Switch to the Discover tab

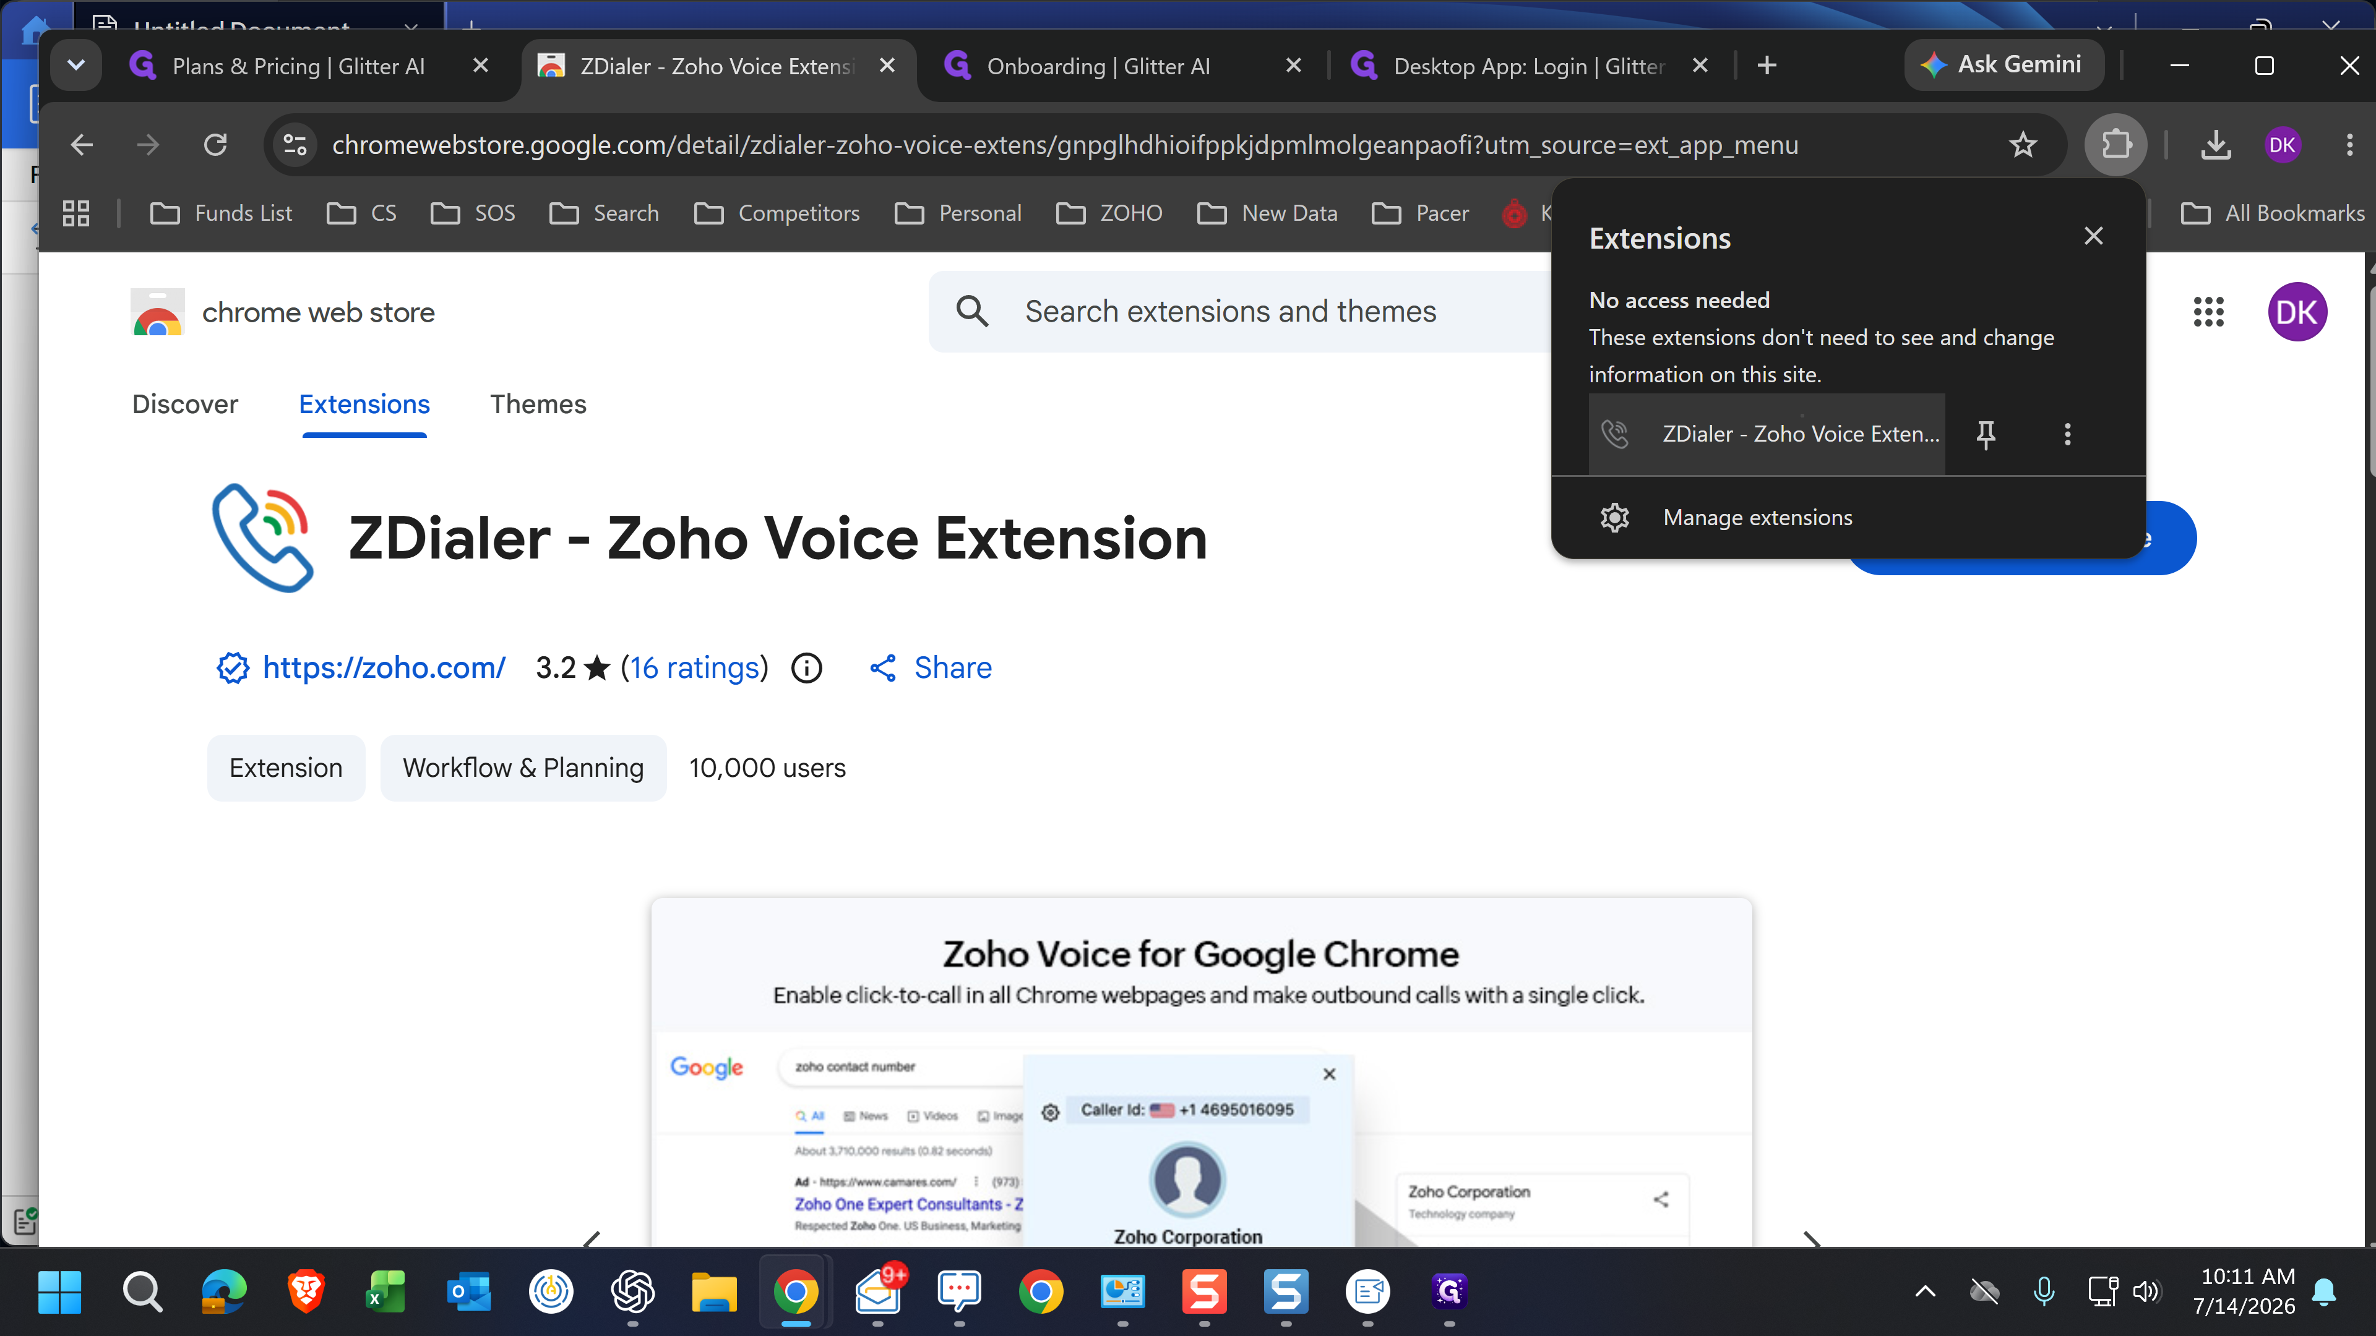pyautogui.click(x=184, y=404)
